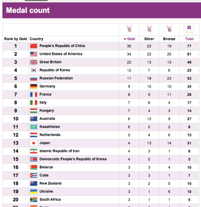Sort table by Silver column header
This screenshot has width=201, height=207.
click(149, 39)
